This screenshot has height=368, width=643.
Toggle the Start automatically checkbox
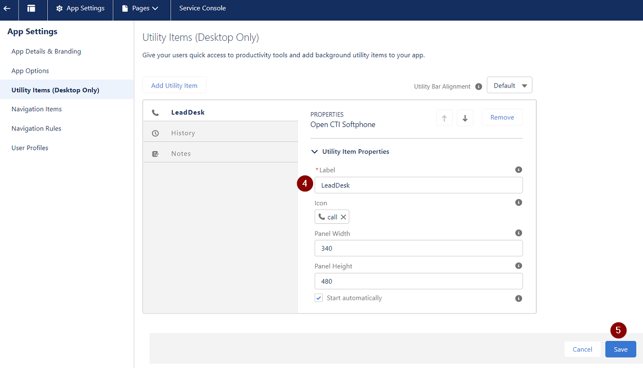pyautogui.click(x=318, y=298)
